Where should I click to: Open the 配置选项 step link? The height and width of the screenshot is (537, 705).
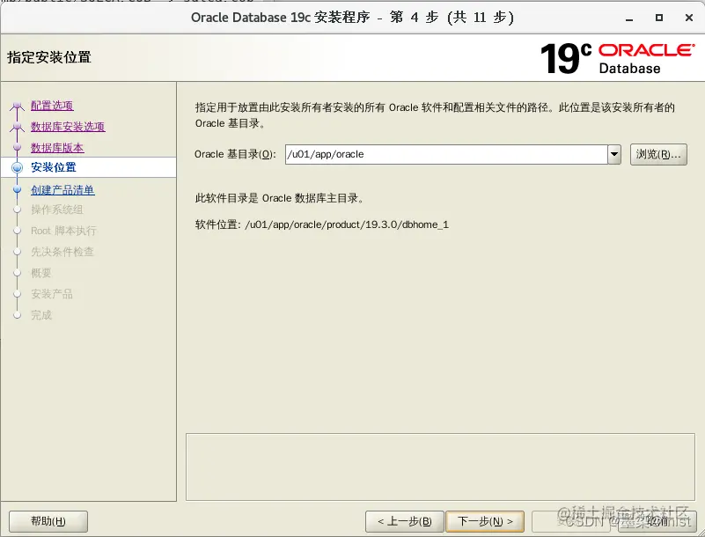pos(52,106)
